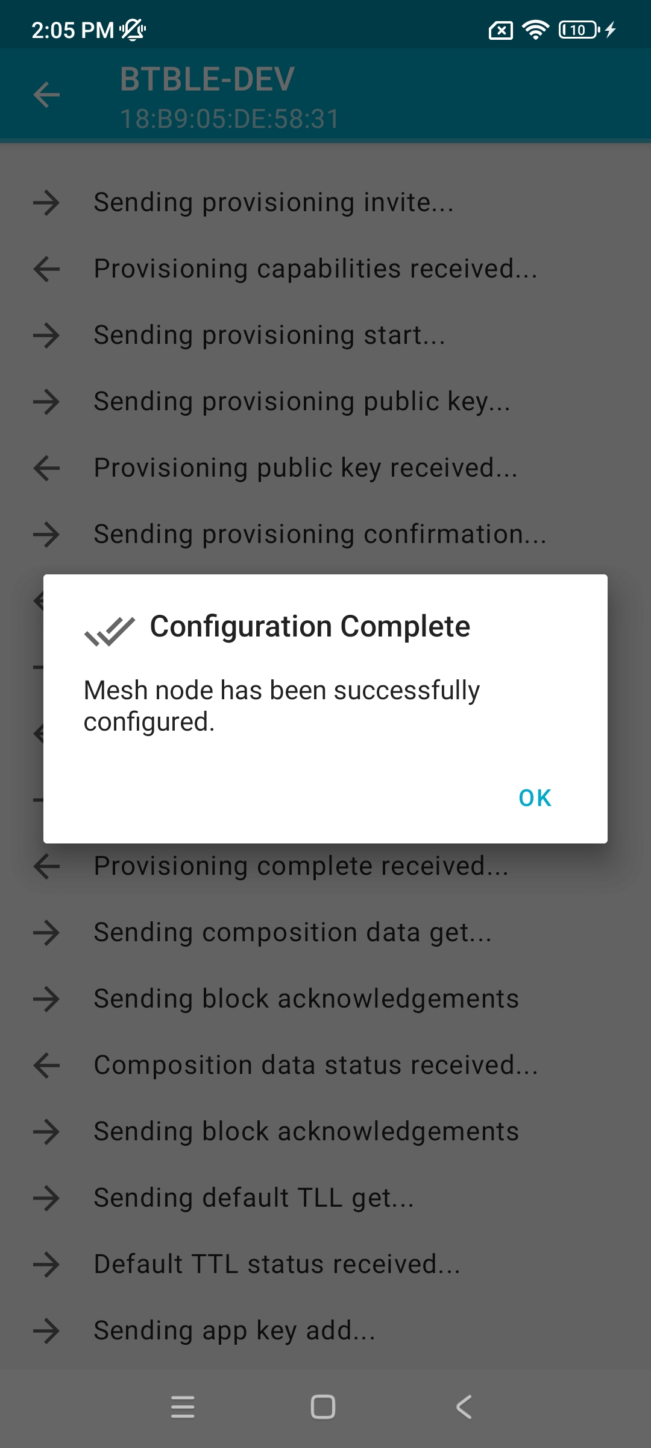Select the Sending provisioning public key entry
The width and height of the screenshot is (651, 1448).
tap(302, 402)
